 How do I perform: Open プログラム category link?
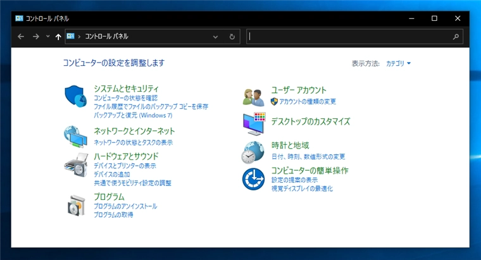point(109,197)
